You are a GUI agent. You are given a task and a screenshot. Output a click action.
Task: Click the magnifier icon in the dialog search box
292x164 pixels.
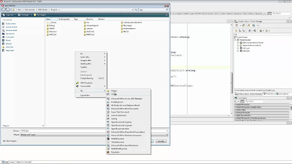(x=167, y=10)
